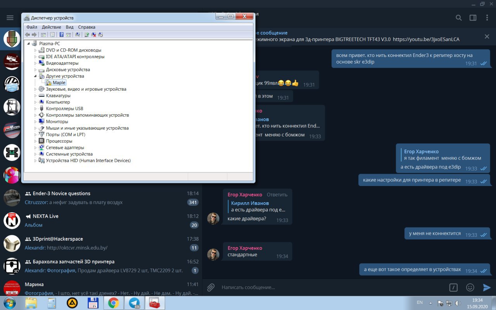Screen dimensions: 496x310
Task: Open Calculator from the taskbar
Action: (52, 303)
